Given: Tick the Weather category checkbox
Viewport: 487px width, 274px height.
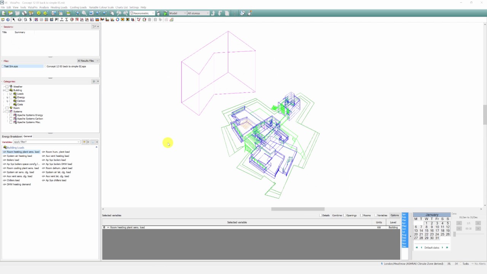Looking at the screenshot, I should click(x=7, y=87).
